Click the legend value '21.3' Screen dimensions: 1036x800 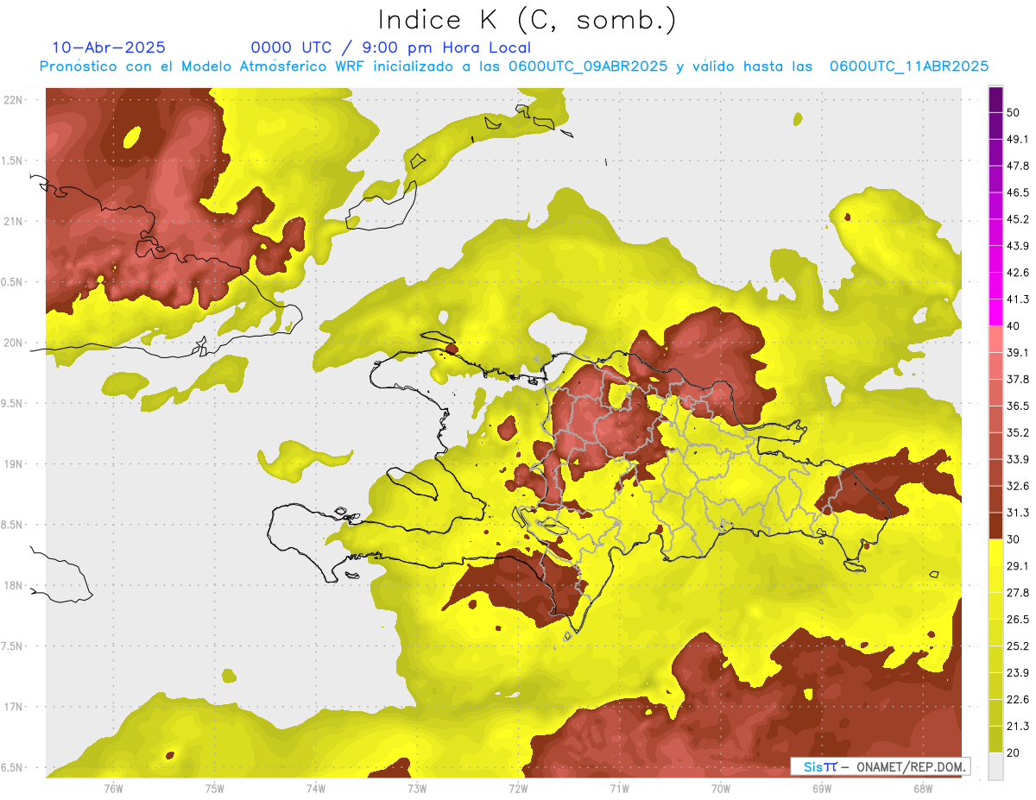1018,726
